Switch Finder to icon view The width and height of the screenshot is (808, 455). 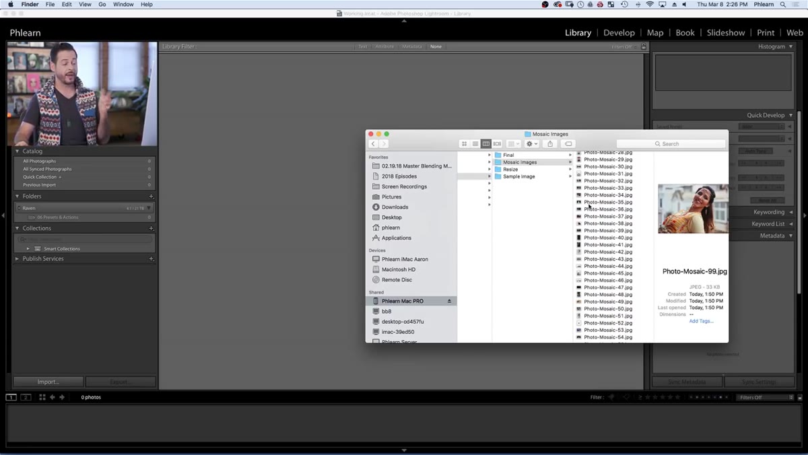[464, 144]
